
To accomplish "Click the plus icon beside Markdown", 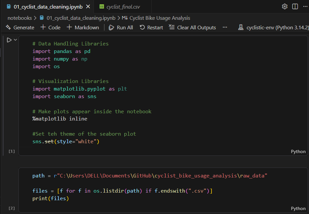I will pyautogui.click(x=69, y=27).
